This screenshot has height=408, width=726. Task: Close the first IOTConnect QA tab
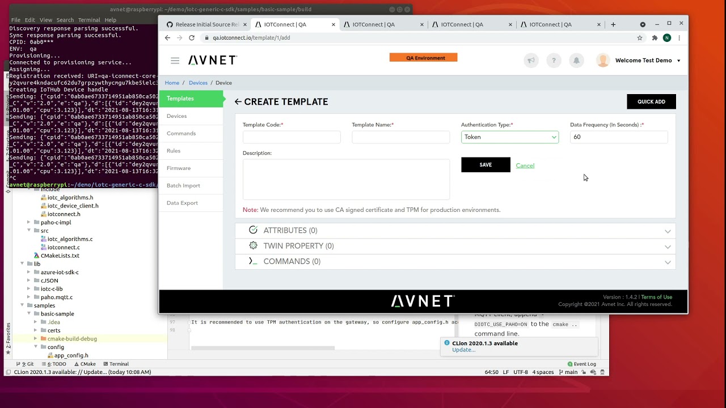click(334, 24)
